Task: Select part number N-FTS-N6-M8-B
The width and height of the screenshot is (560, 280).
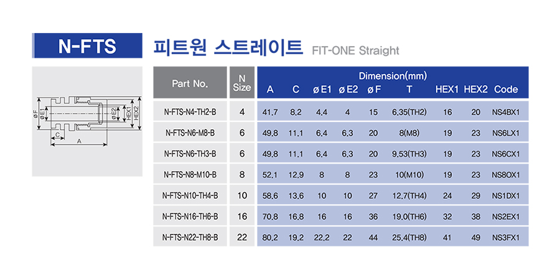Action: 190,133
